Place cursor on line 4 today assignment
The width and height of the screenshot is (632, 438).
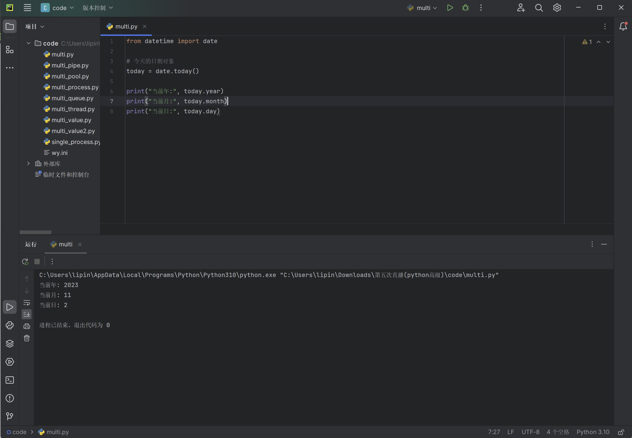(x=163, y=71)
